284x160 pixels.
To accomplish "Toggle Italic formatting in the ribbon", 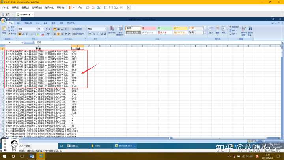I will 22,34.
